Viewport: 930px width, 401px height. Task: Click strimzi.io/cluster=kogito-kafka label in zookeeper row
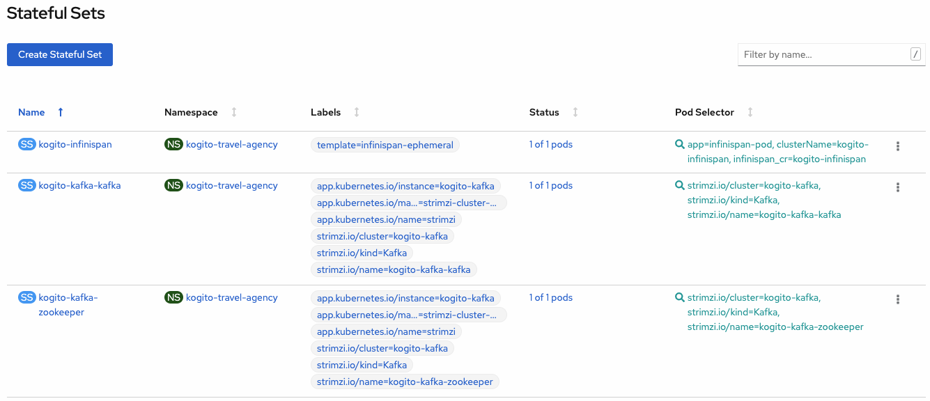[382, 348]
